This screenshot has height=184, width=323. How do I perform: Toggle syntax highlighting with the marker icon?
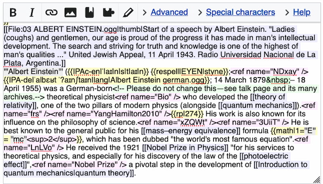(128, 12)
